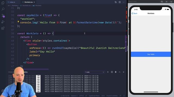Select the Worklets.tsx editor tab
The height and width of the screenshot is (97, 174).
28,2
